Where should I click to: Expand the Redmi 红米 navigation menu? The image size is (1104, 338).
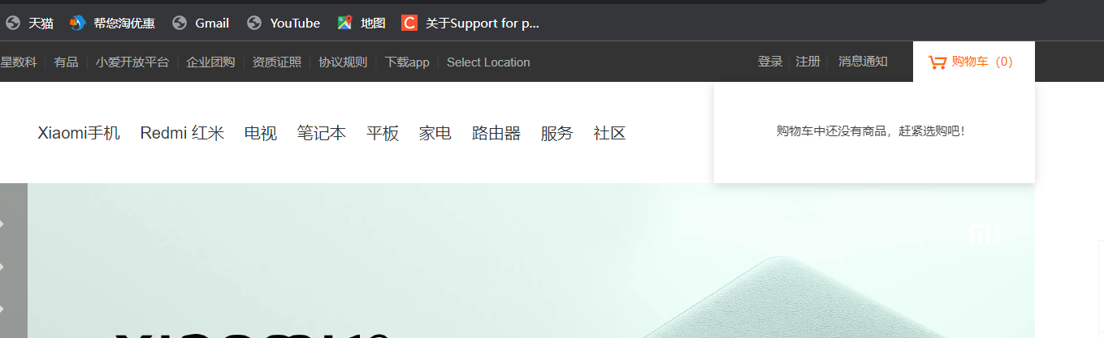(x=182, y=133)
